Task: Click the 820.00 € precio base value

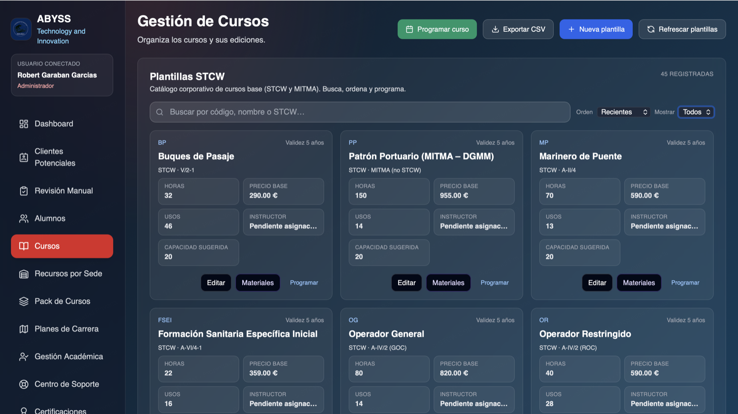Action: [x=454, y=373]
